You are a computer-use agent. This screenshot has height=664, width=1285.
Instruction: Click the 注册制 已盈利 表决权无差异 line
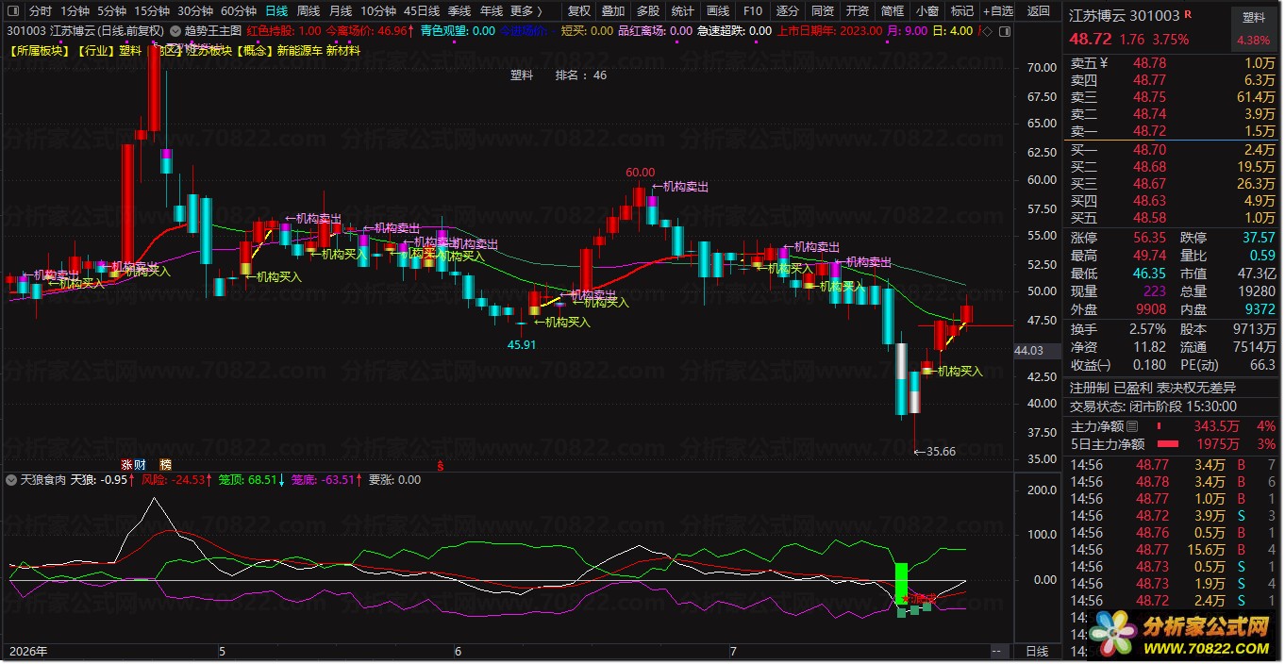(x=1152, y=388)
